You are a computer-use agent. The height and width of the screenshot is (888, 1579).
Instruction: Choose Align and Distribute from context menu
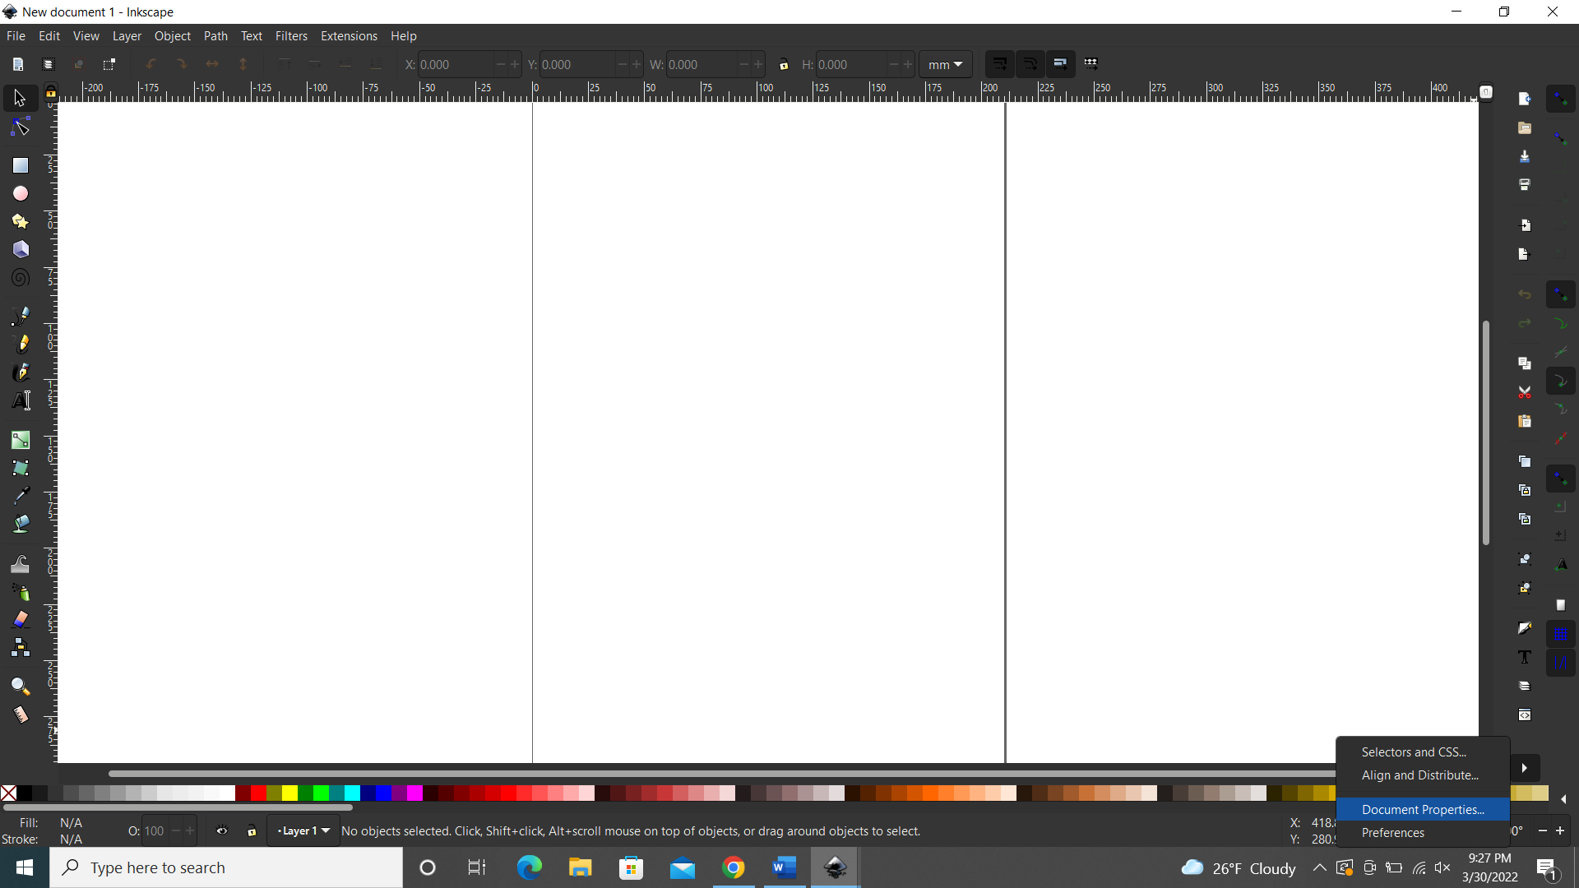1421,775
